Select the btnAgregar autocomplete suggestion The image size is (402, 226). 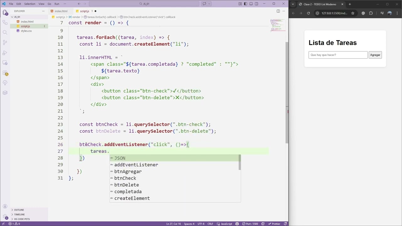coord(175,171)
